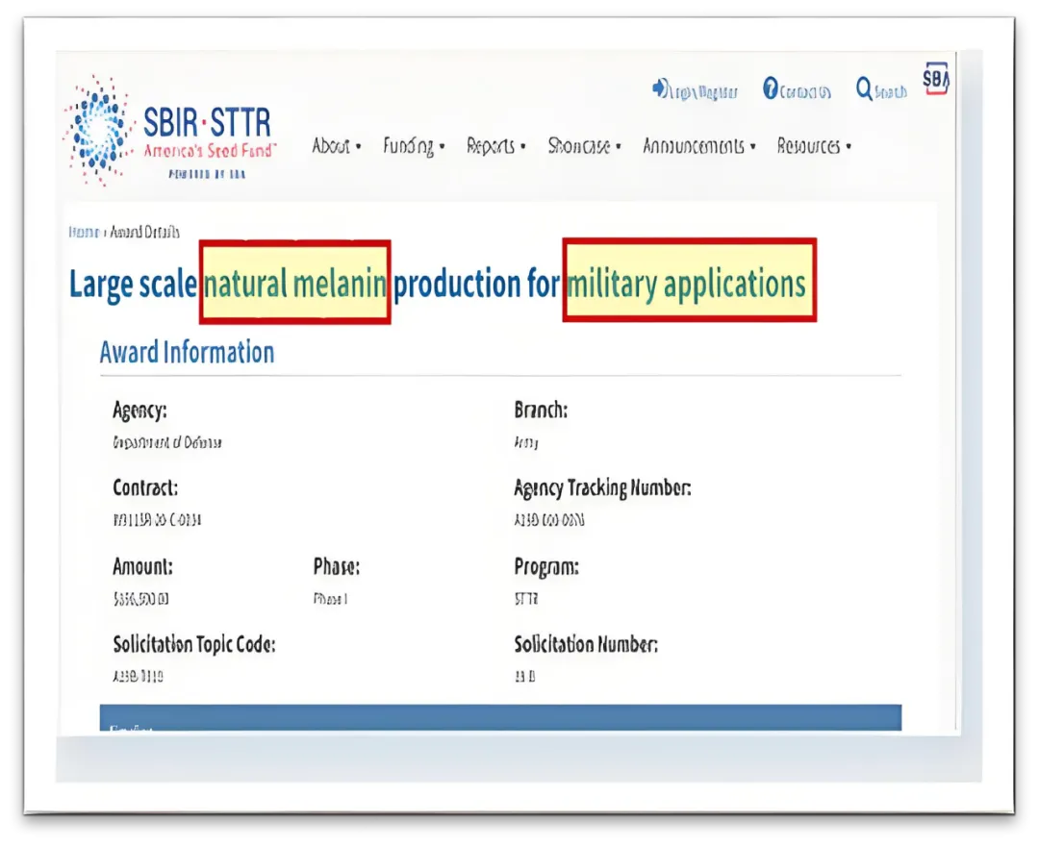Click the Army branch value
This screenshot has width=1039, height=846.
[x=526, y=442]
